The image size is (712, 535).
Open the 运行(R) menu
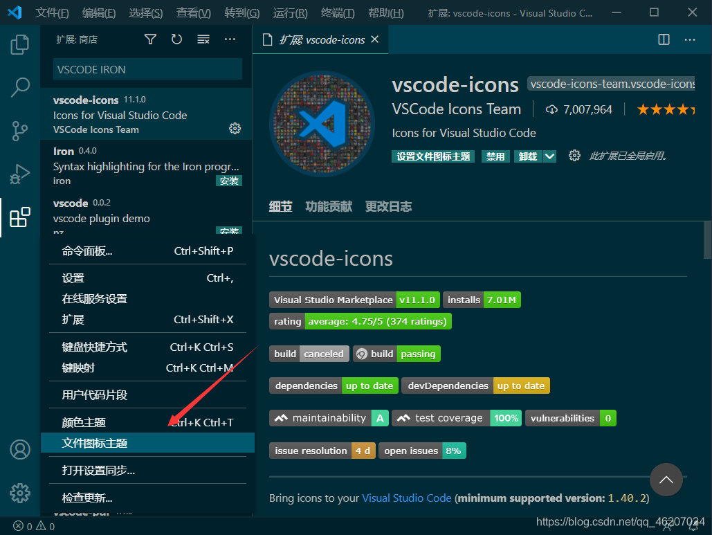pyautogui.click(x=290, y=12)
